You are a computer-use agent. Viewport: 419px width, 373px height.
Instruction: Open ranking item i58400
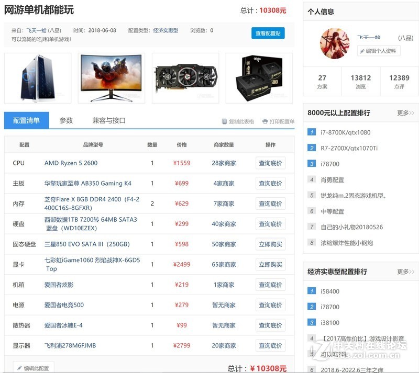point(330,291)
